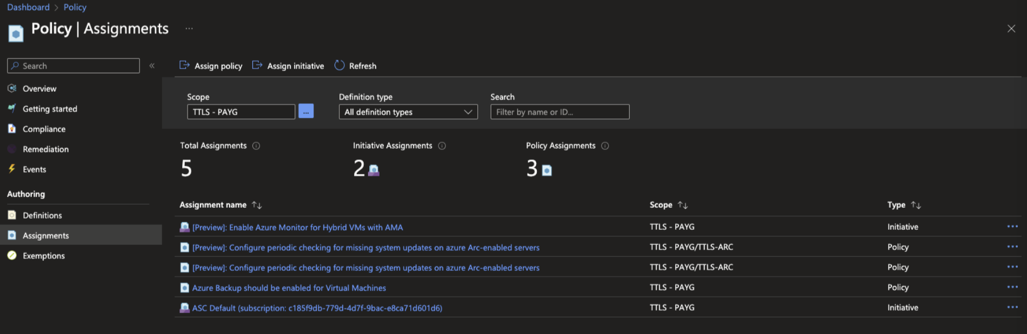
Task: Open scope picker with the blue ellipsis button
Action: point(306,111)
